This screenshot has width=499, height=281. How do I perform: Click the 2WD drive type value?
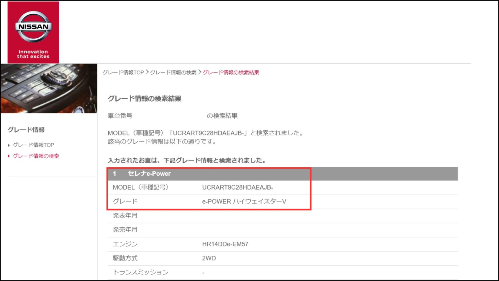209,258
